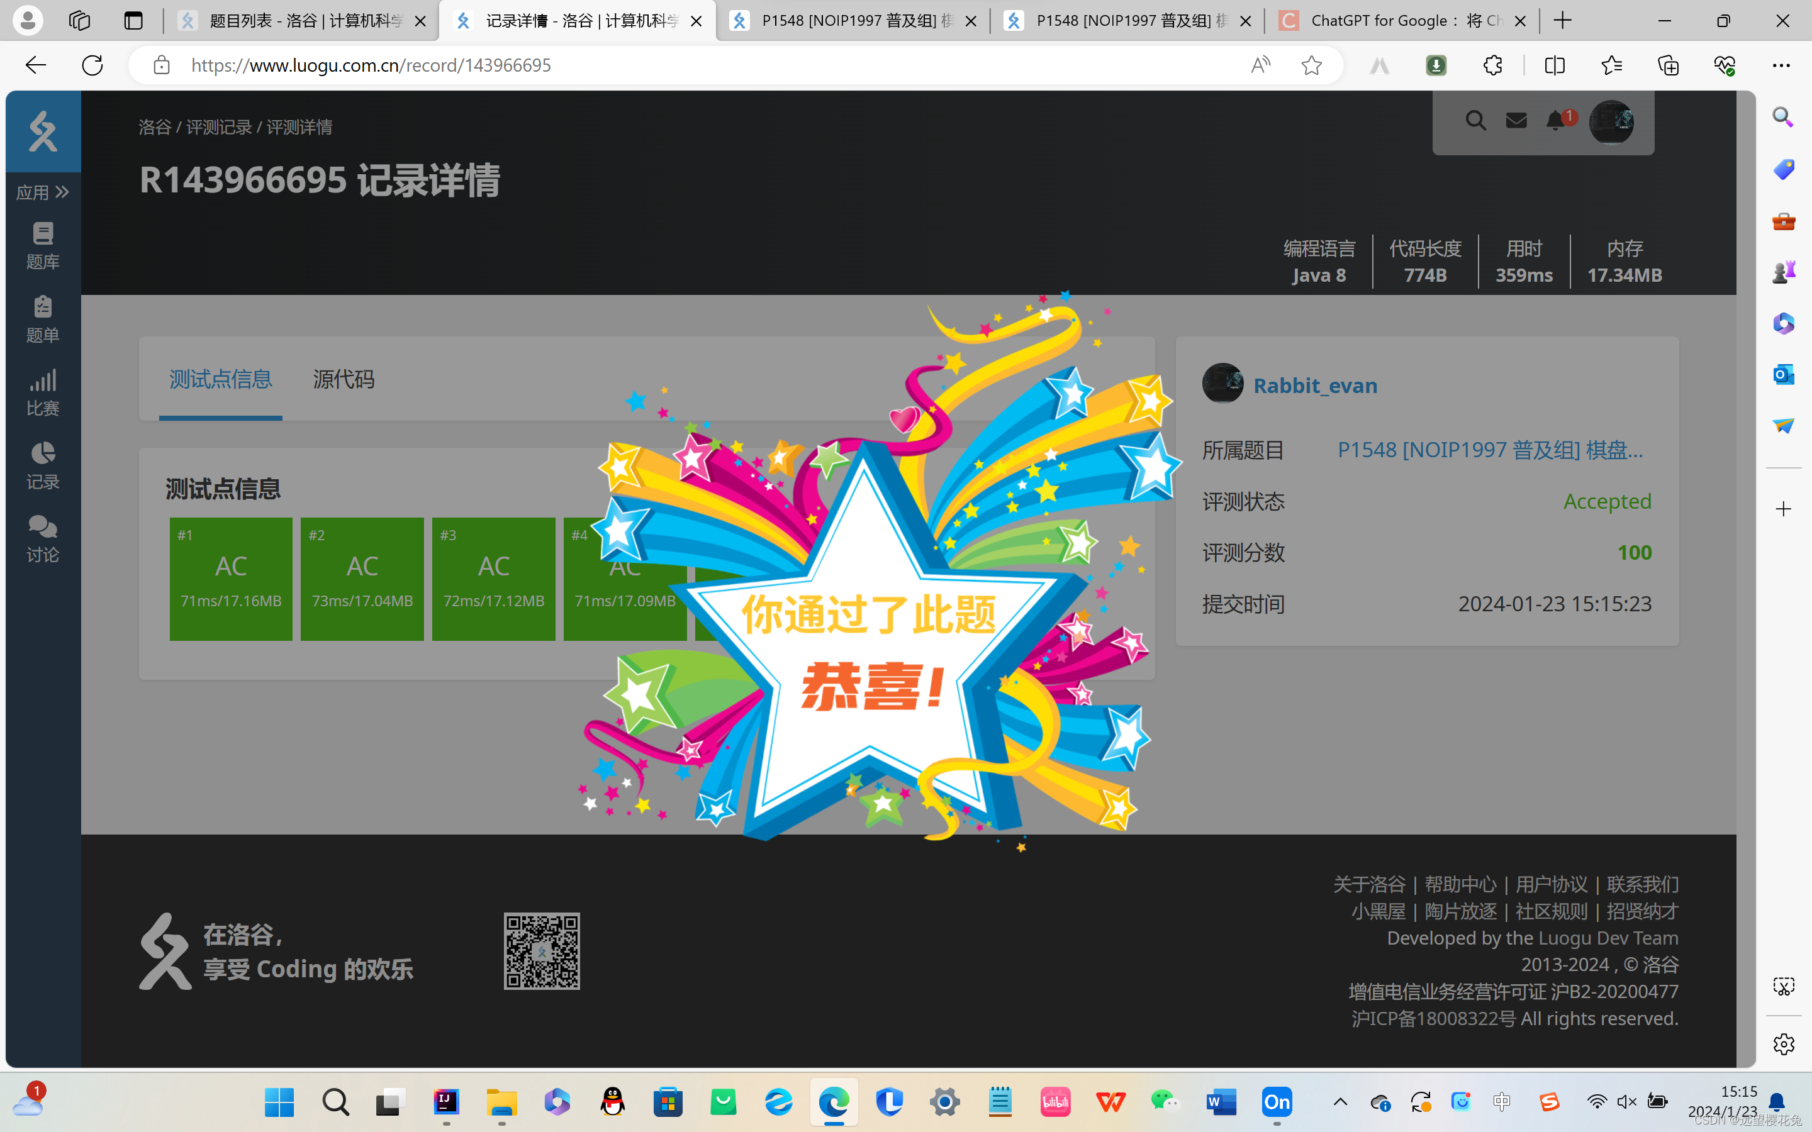This screenshot has height=1132, width=1812.
Task: Expand hidden tray icons in the taskbar
Action: 1339,1101
